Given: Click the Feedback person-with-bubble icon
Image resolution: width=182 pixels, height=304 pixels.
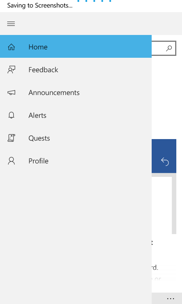Looking at the screenshot, I should (x=11, y=70).
